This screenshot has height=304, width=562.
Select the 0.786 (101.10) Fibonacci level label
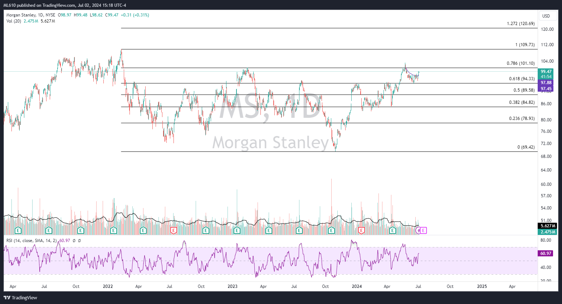click(x=521, y=63)
